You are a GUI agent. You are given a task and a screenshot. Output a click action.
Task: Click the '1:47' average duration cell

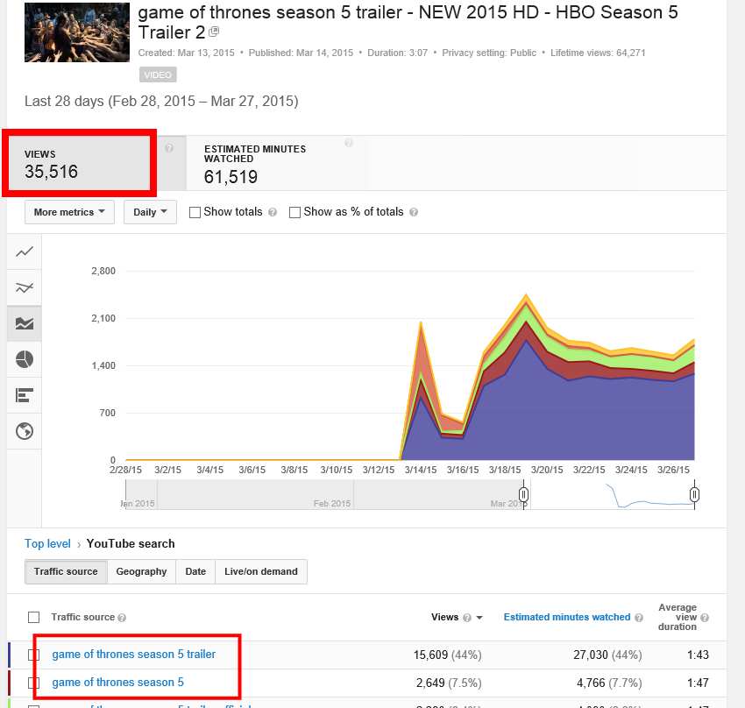click(x=698, y=683)
